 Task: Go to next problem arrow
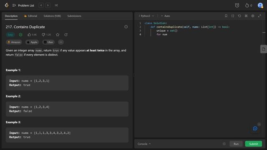(x=48, y=5)
